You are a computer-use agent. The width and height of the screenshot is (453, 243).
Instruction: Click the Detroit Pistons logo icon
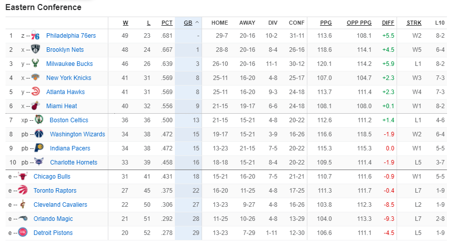tap(23, 232)
